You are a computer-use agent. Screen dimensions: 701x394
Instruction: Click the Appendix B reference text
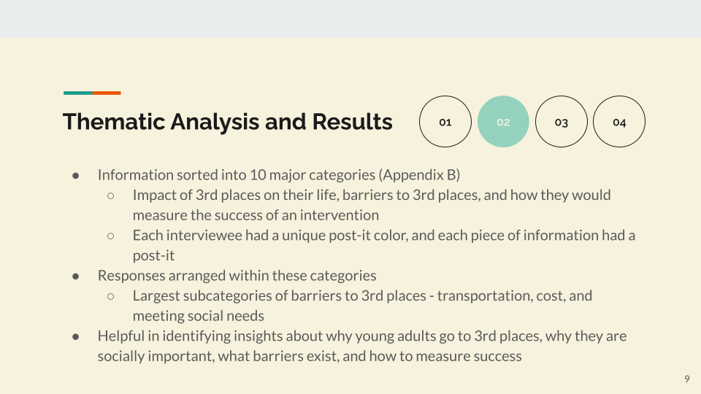419,174
